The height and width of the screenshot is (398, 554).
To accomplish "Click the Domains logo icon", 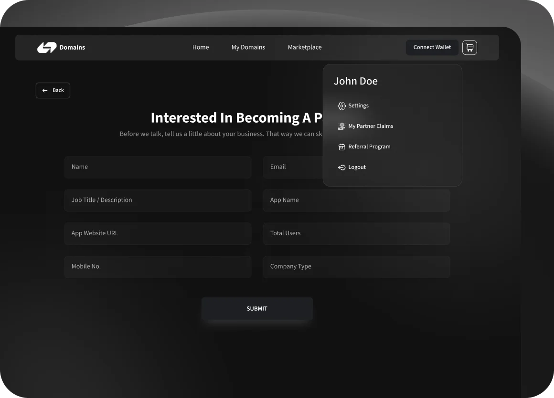I will click(47, 47).
